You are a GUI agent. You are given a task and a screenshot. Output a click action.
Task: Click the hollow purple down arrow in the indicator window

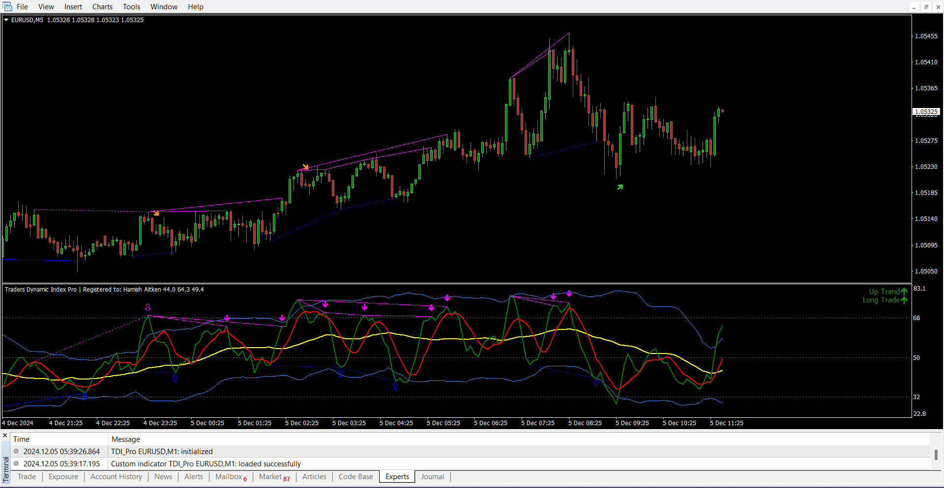point(147,307)
